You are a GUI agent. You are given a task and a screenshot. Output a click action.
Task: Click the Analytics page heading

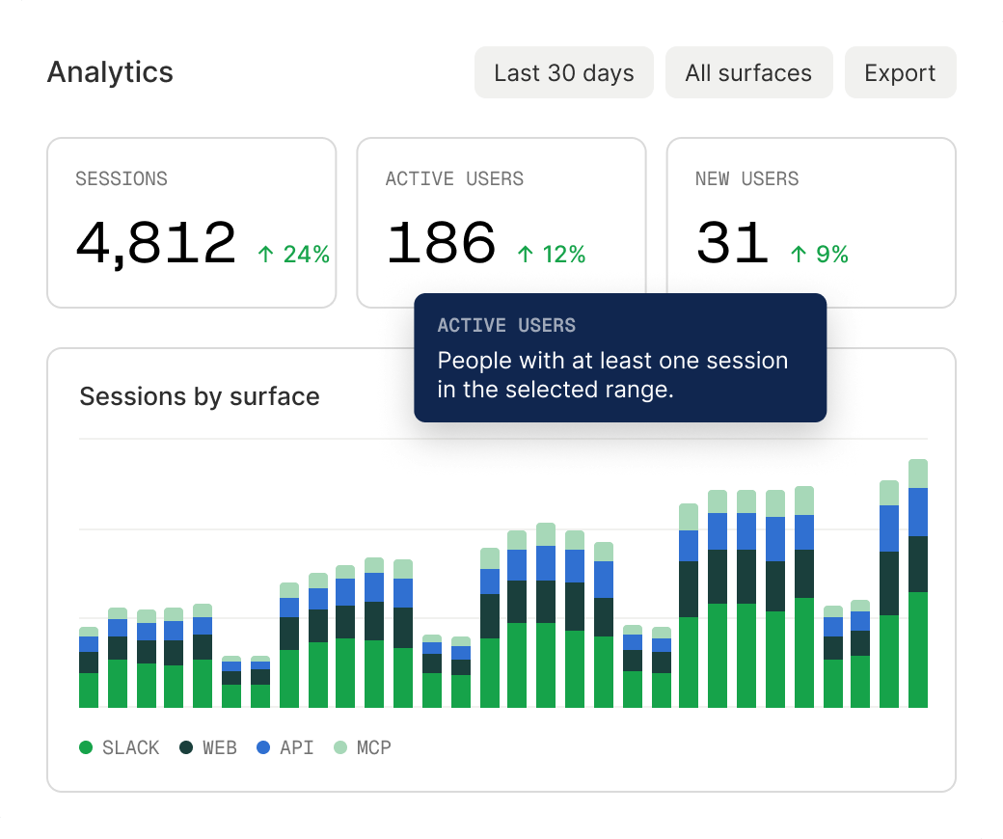coord(110,72)
